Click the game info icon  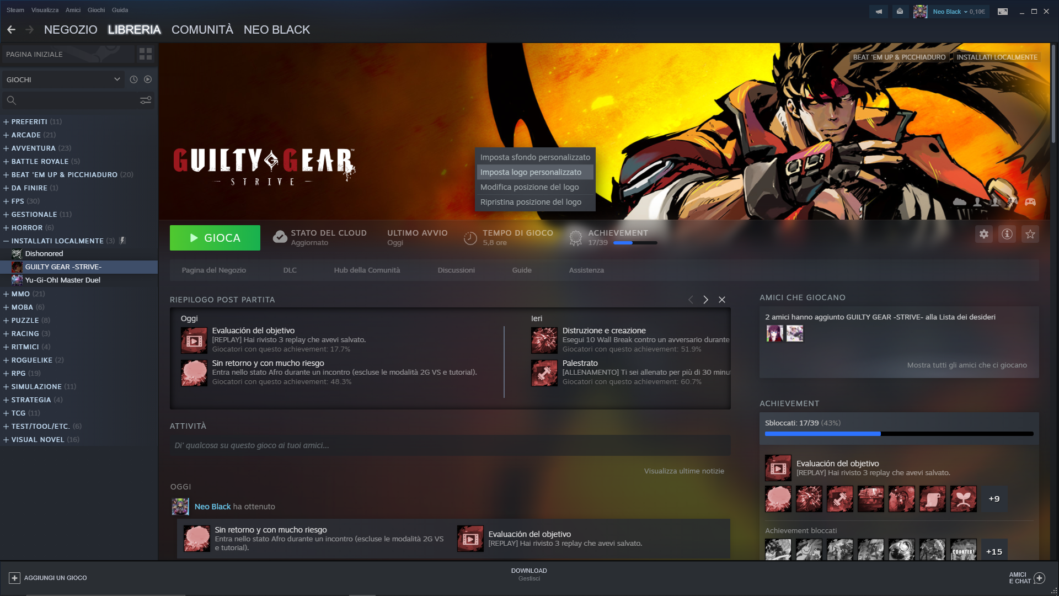point(1007,235)
